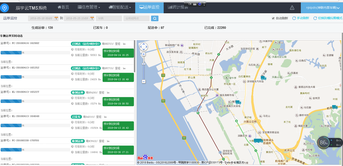Click the map pan direction control

point(144,46)
